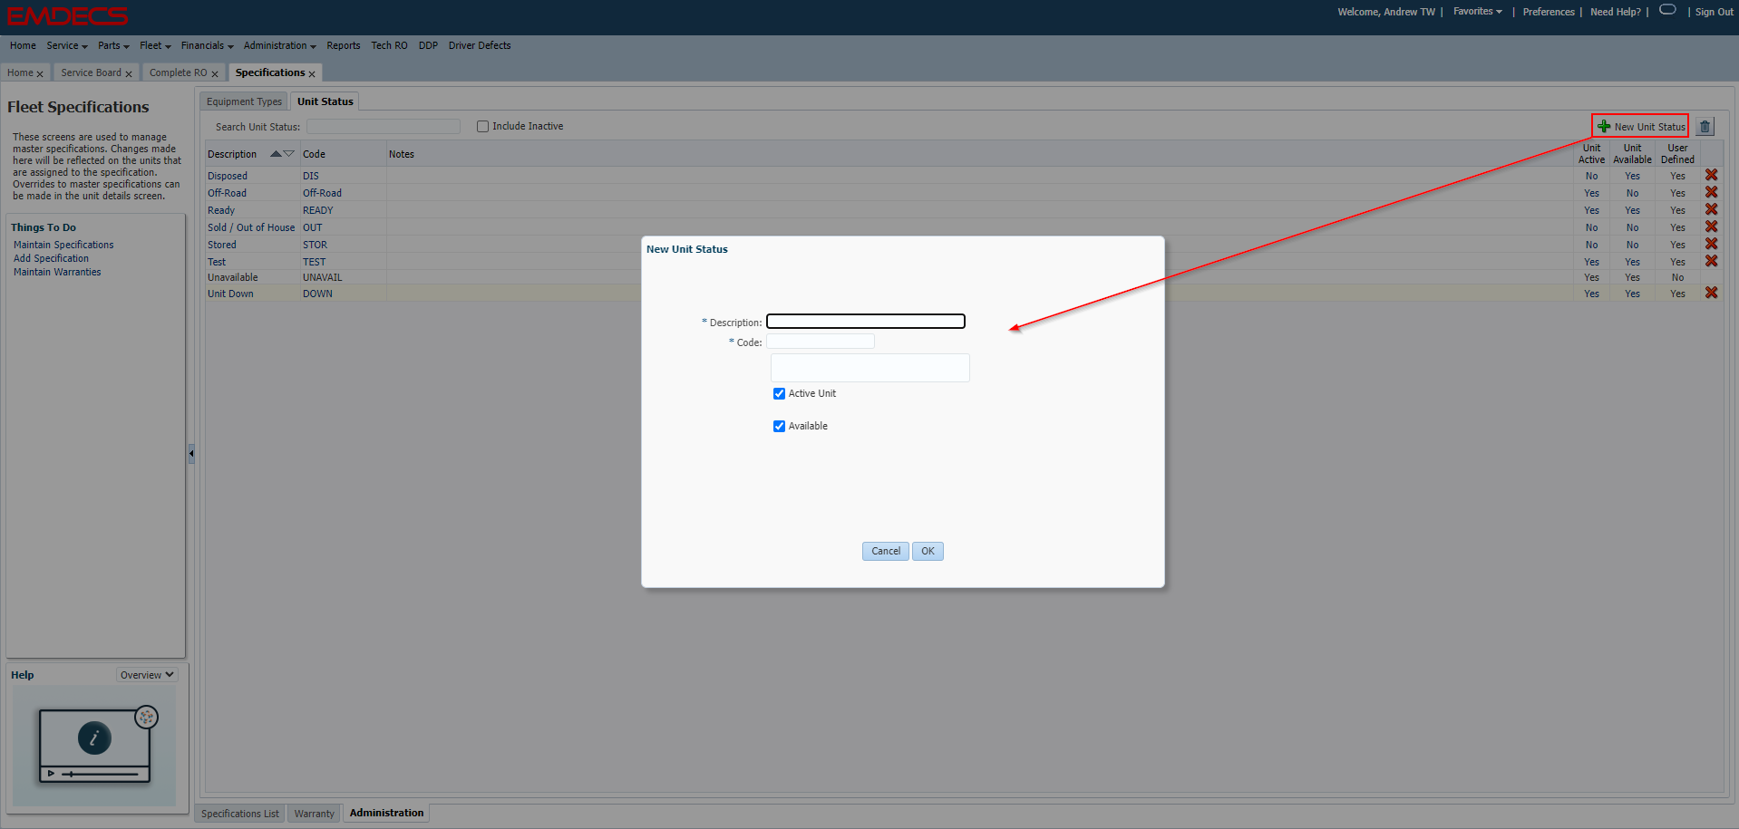Close the Complete RO tab
1739x829 pixels.
pos(215,74)
